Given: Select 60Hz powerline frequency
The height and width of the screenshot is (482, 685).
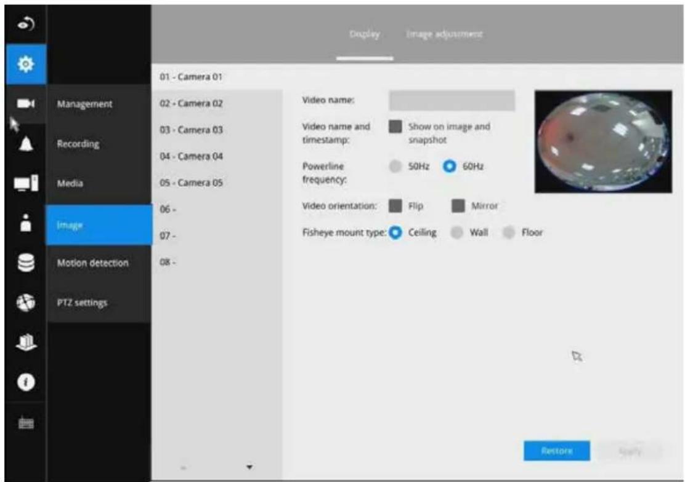Looking at the screenshot, I should [x=450, y=166].
